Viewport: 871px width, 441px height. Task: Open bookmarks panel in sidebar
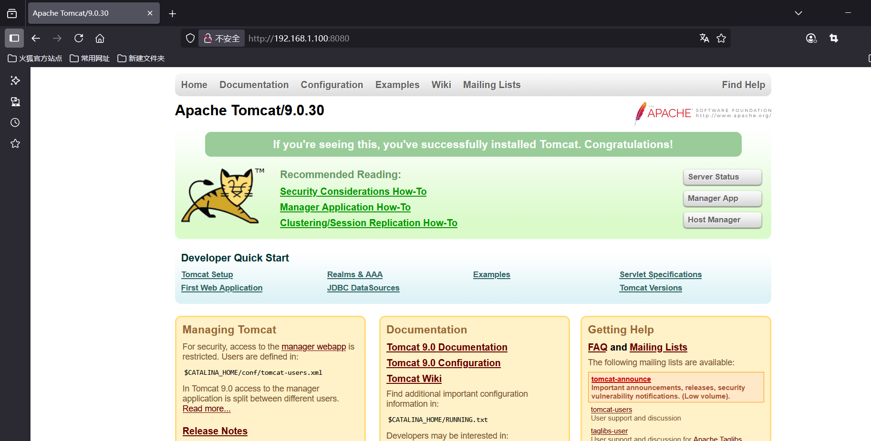[x=15, y=143]
